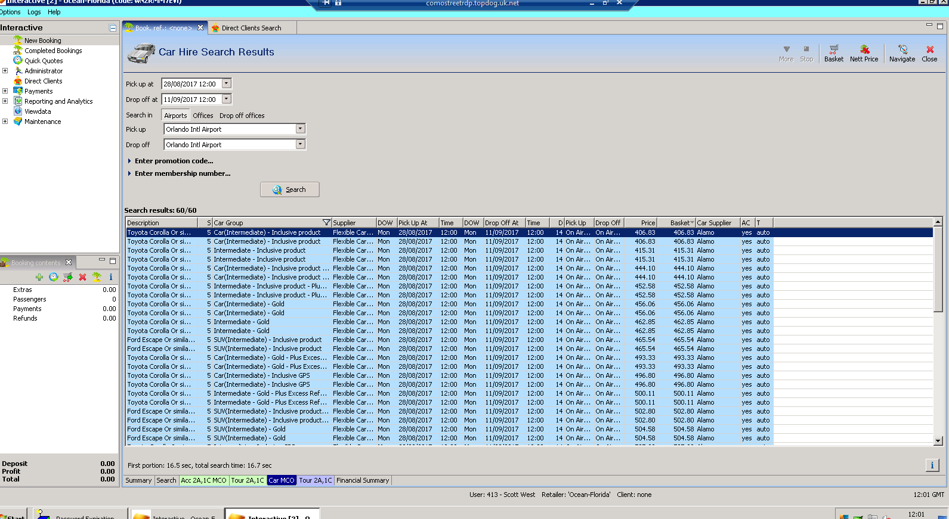949x519 pixels.
Task: Switch to Acc 2A,1C MCO tab
Action: pos(203,480)
